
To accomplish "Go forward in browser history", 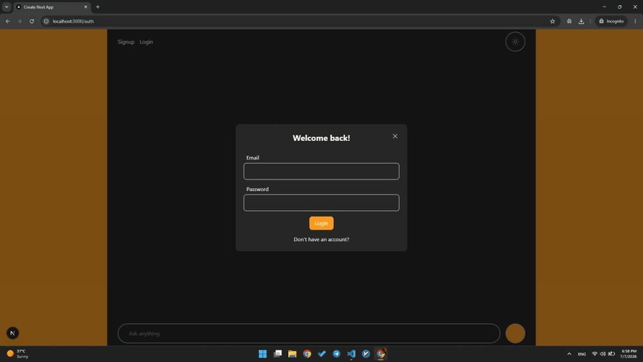I will coord(20,21).
